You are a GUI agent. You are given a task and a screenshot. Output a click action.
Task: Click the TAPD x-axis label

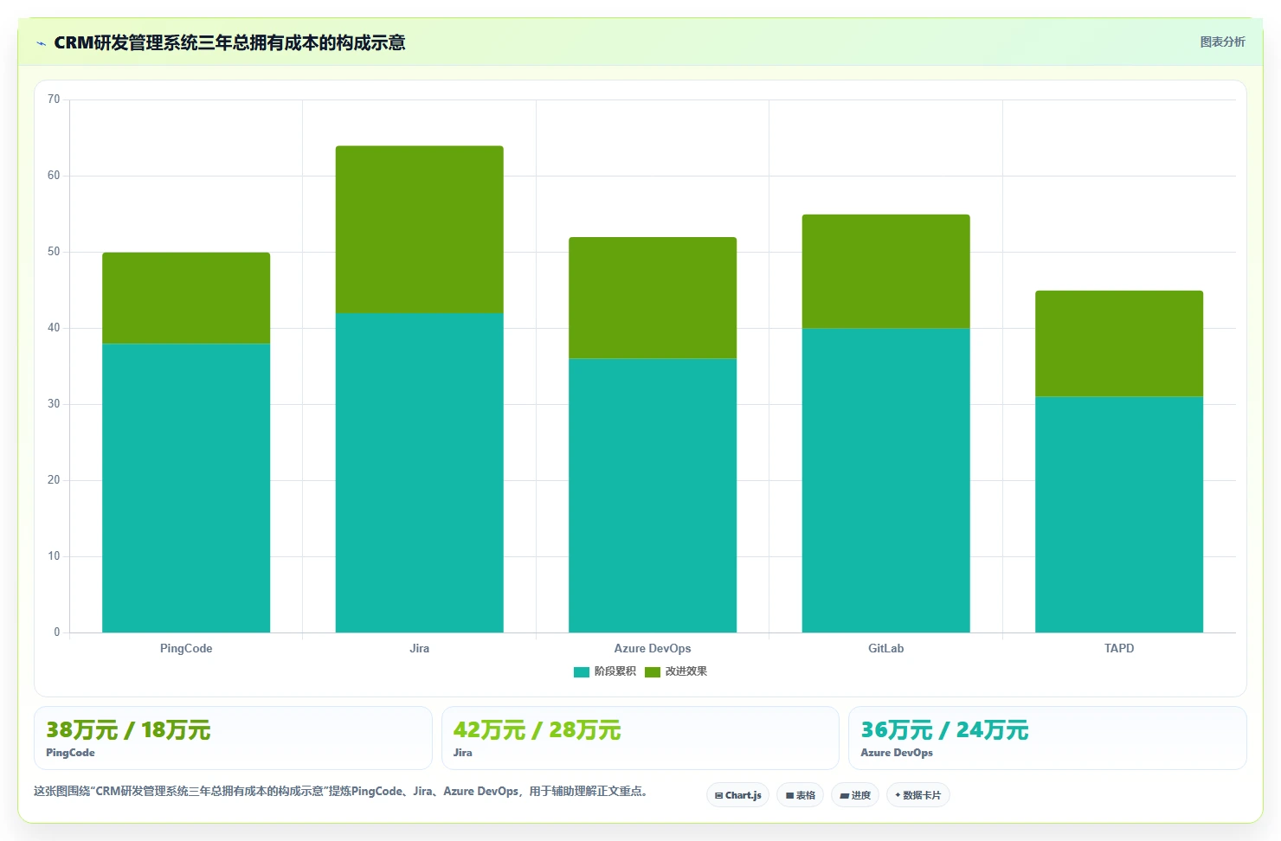click(1119, 648)
